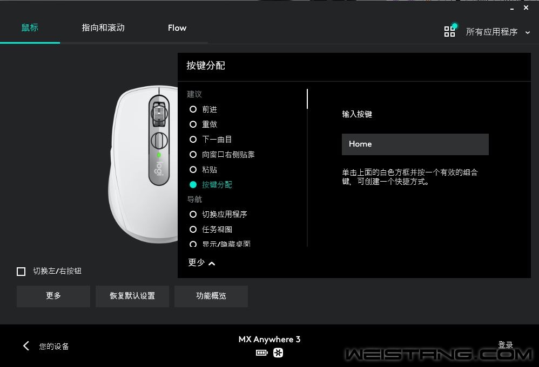Enable the 切换左/右按钮 checkbox

click(21, 272)
